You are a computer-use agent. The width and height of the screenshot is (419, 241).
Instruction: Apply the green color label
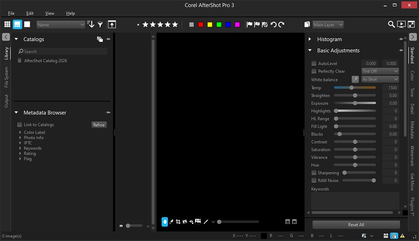pyautogui.click(x=219, y=25)
